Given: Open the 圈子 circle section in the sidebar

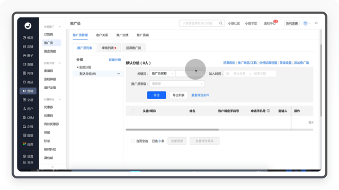Looking at the screenshot, I should point(28,55).
